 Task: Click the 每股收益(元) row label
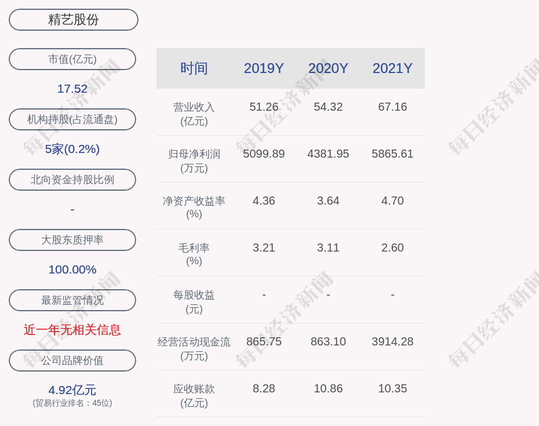point(194,301)
